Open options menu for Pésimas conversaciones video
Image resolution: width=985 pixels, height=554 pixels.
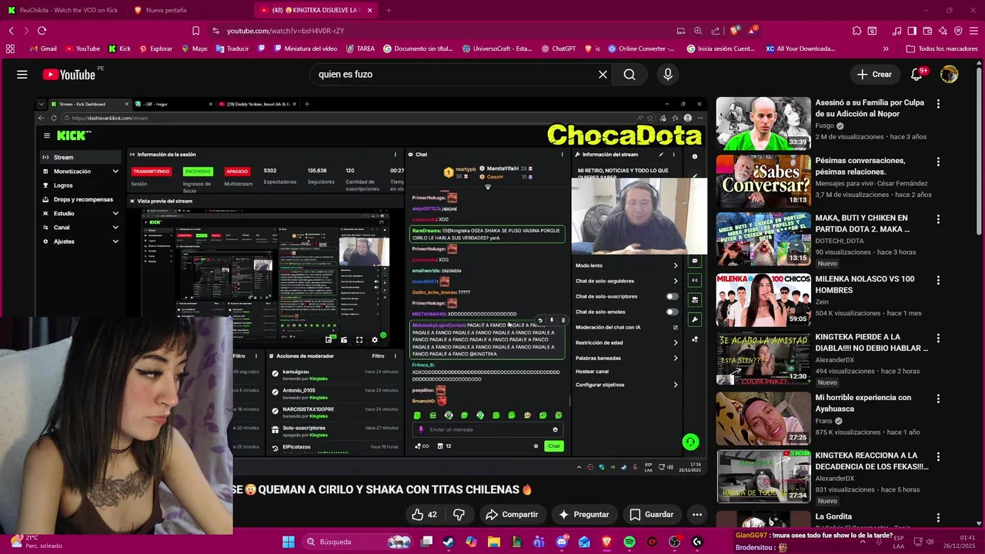[x=938, y=162]
